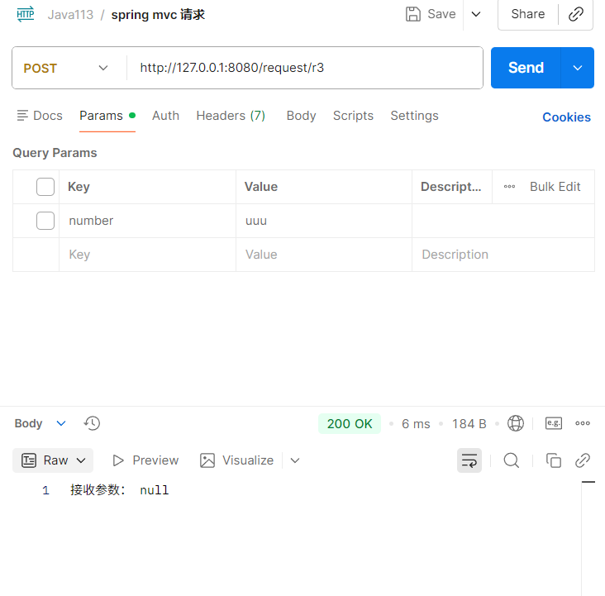This screenshot has width=605, height=596.
Task: Expand the Send button dropdown arrow
Action: click(x=577, y=68)
